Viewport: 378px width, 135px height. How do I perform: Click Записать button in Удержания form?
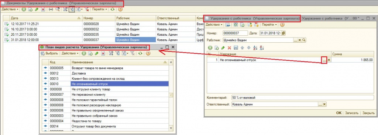[x=352, y=113]
